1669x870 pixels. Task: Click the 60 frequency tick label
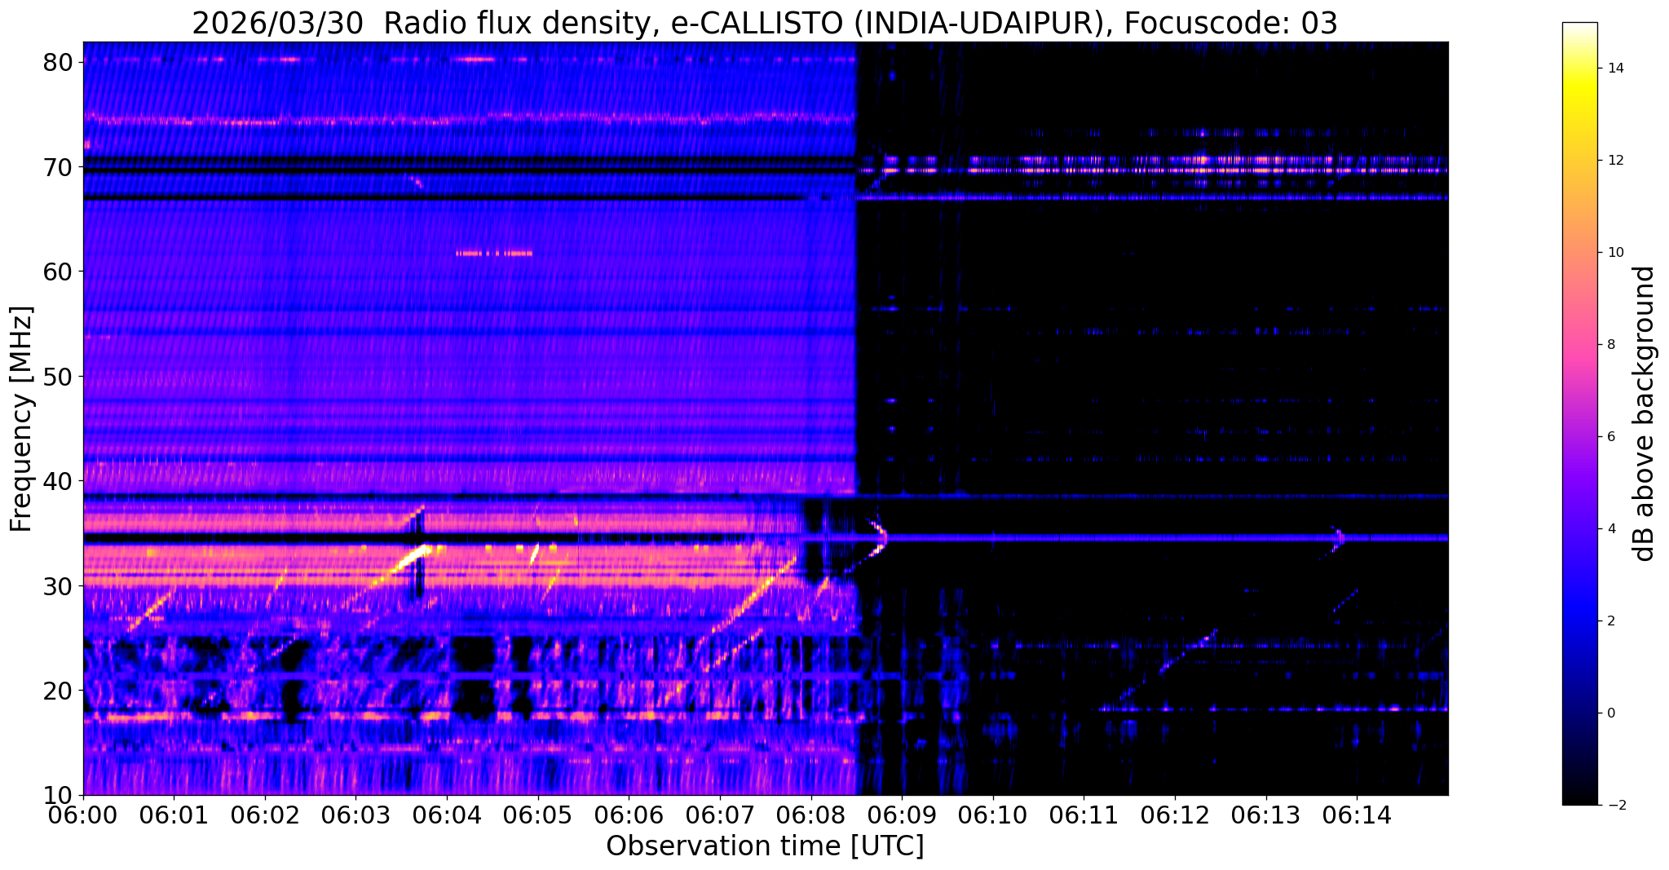[59, 272]
